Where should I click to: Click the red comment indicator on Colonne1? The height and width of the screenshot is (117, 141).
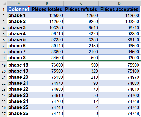pos(29,7)
